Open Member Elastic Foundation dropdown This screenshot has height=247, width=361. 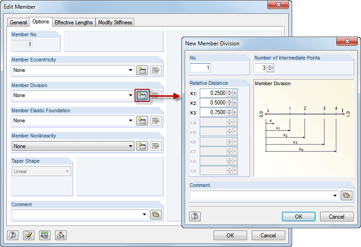[130, 121]
